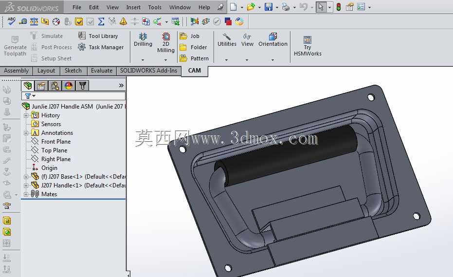Expand the Drilling dropdown arrow

click(x=143, y=60)
